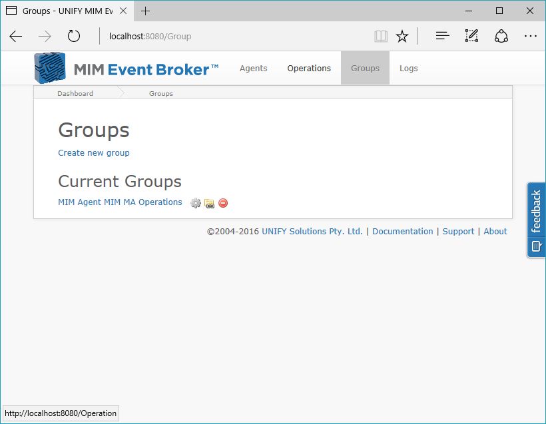546x424 pixels.
Task: Click the browser forward arrow
Action: click(x=45, y=36)
